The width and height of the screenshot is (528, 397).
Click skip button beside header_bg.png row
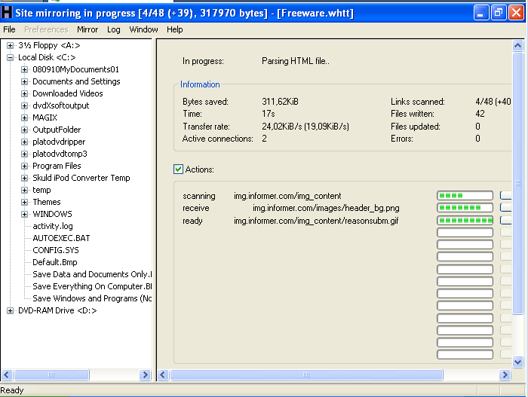tap(506, 208)
